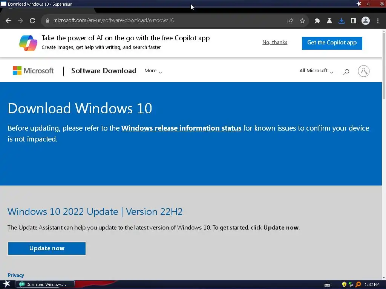The height and width of the screenshot is (289, 386).
Task: Click the Download Windows 10 heading
Action: 80,108
